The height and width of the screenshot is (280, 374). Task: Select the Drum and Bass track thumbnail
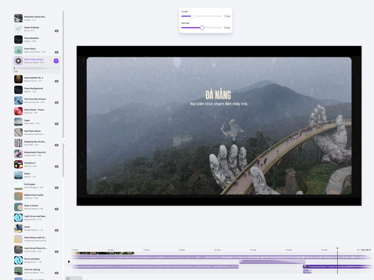(18, 260)
